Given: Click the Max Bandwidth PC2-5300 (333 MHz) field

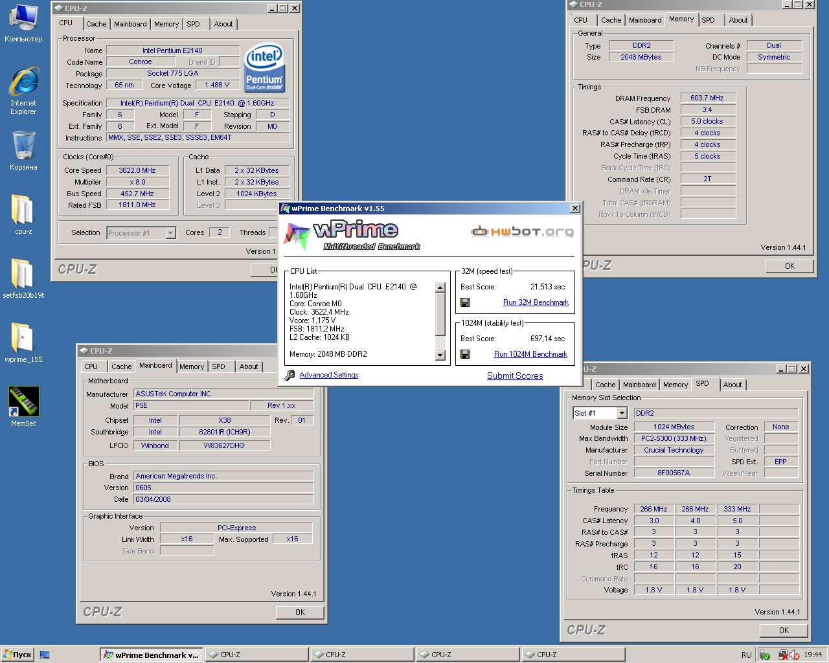Looking at the screenshot, I should click(x=674, y=438).
